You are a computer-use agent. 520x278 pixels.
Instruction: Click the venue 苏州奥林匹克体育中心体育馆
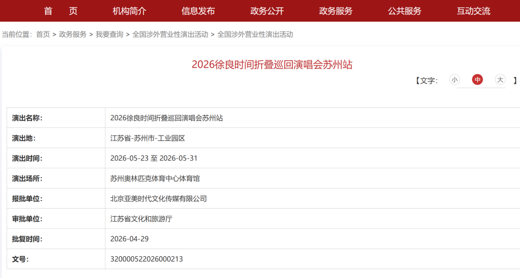click(x=155, y=179)
